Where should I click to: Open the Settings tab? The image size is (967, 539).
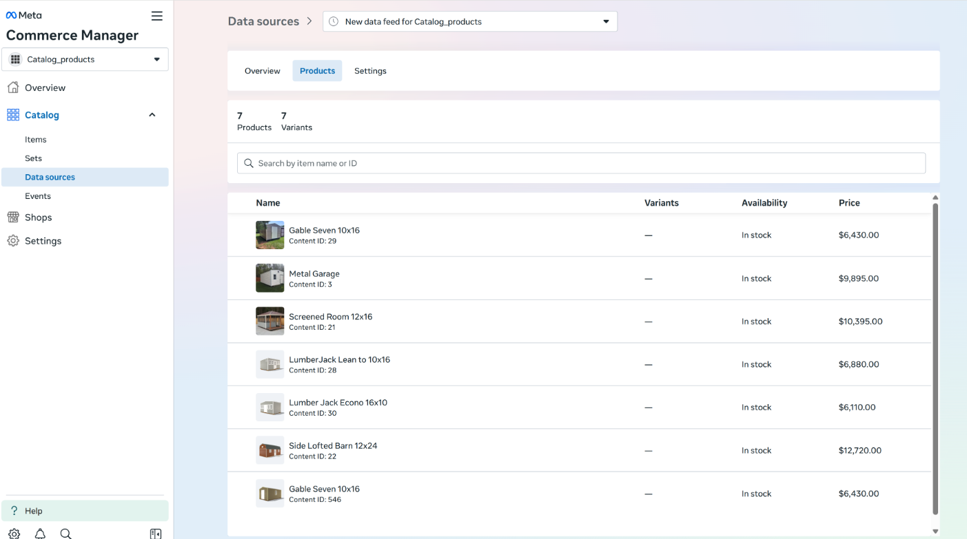click(x=370, y=71)
